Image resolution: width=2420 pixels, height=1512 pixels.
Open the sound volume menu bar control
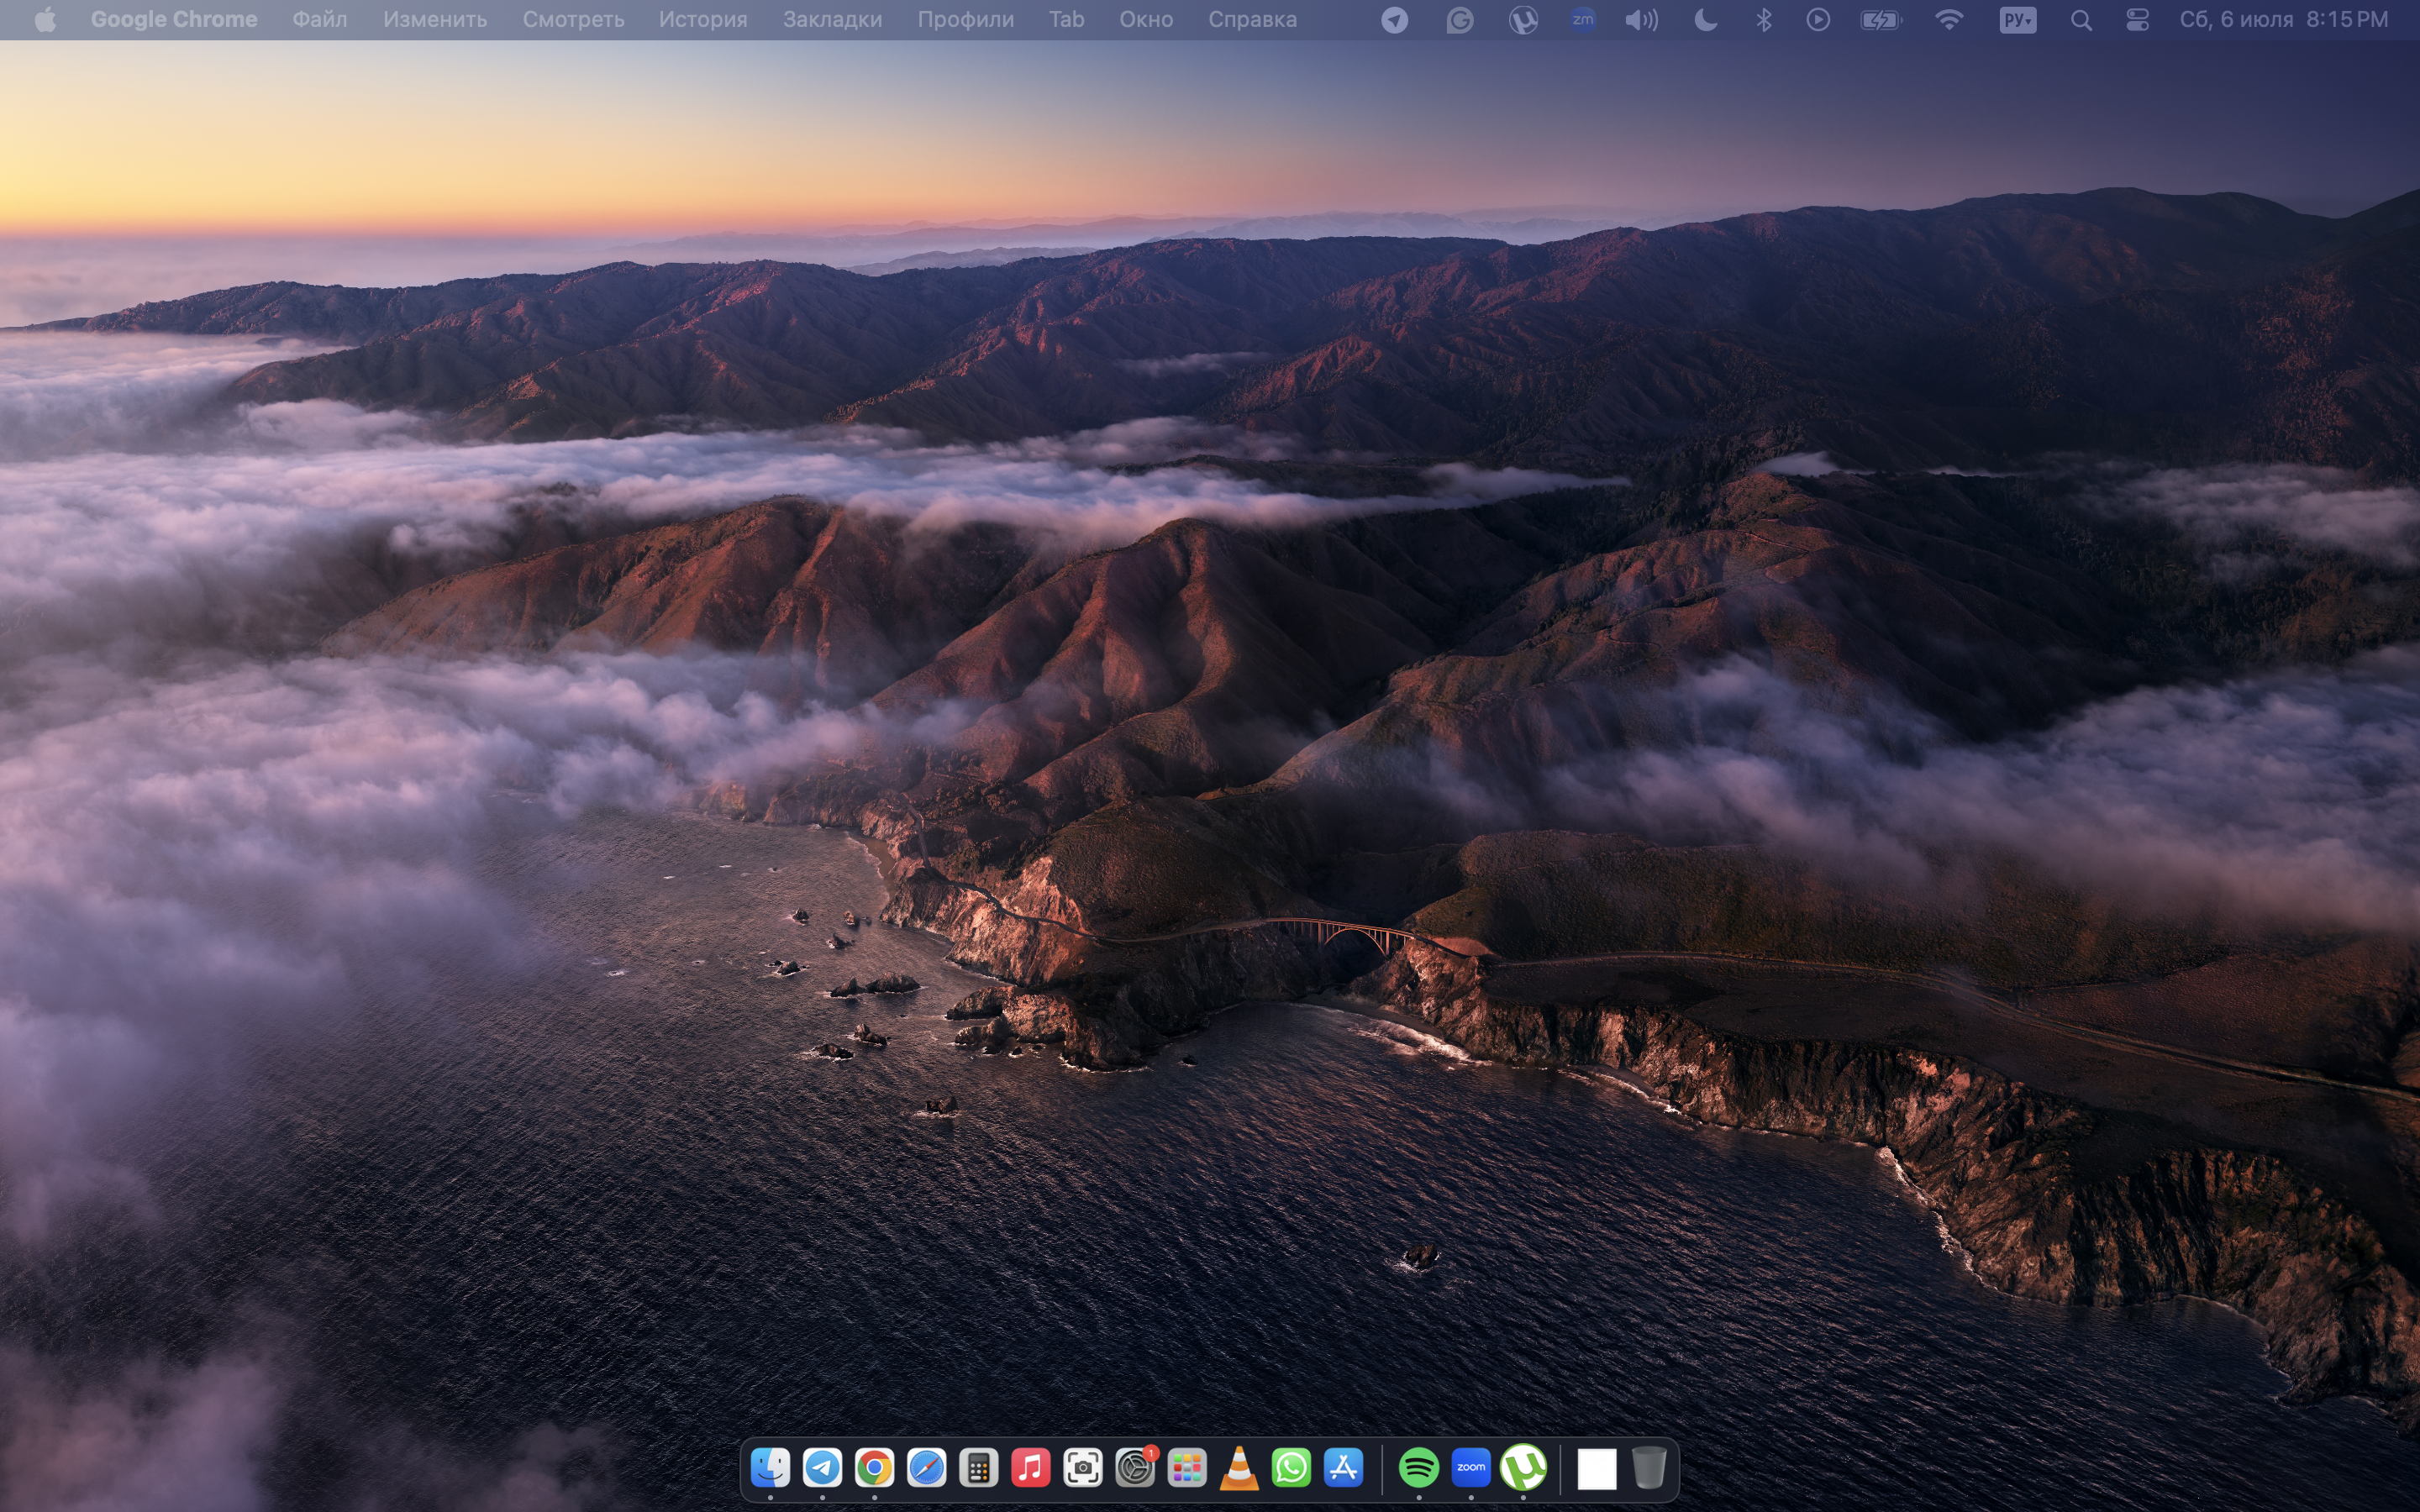(1641, 20)
